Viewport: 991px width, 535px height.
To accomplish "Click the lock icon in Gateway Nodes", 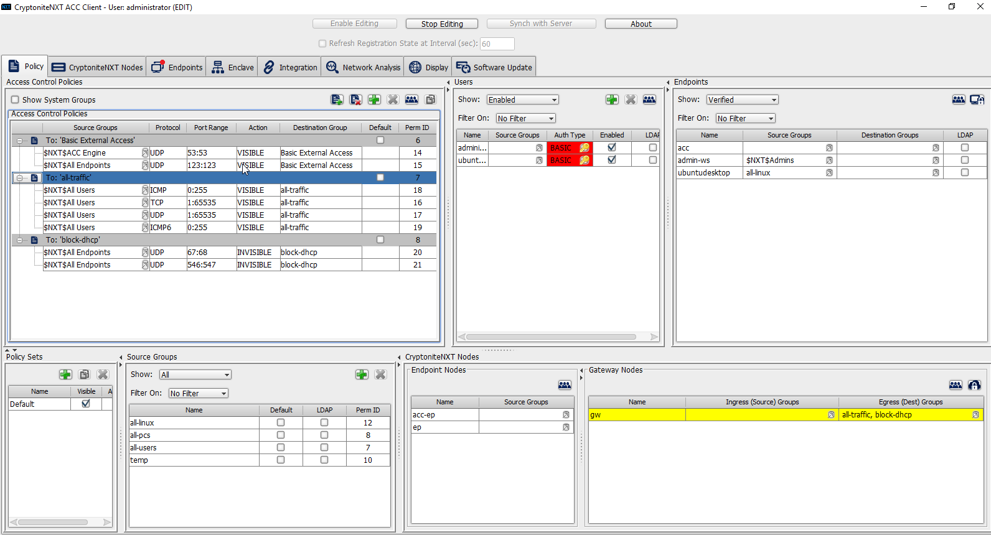I will 974,385.
